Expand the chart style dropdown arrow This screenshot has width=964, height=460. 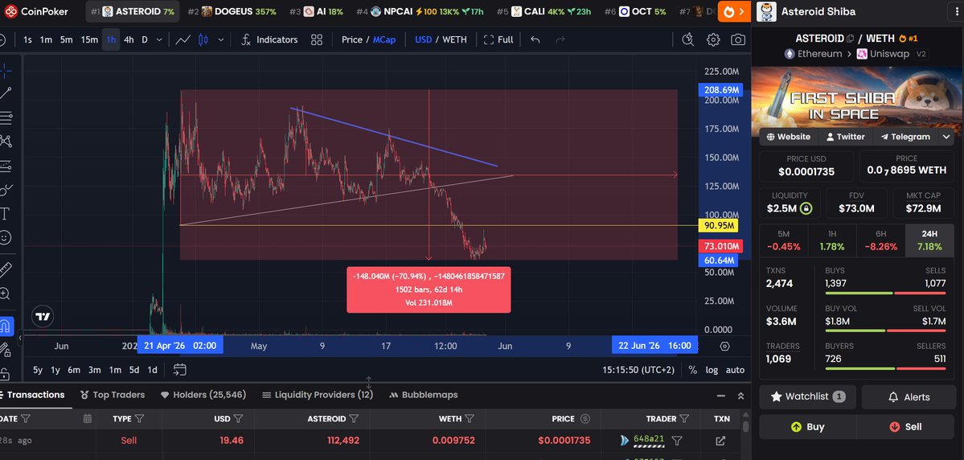click(x=220, y=39)
